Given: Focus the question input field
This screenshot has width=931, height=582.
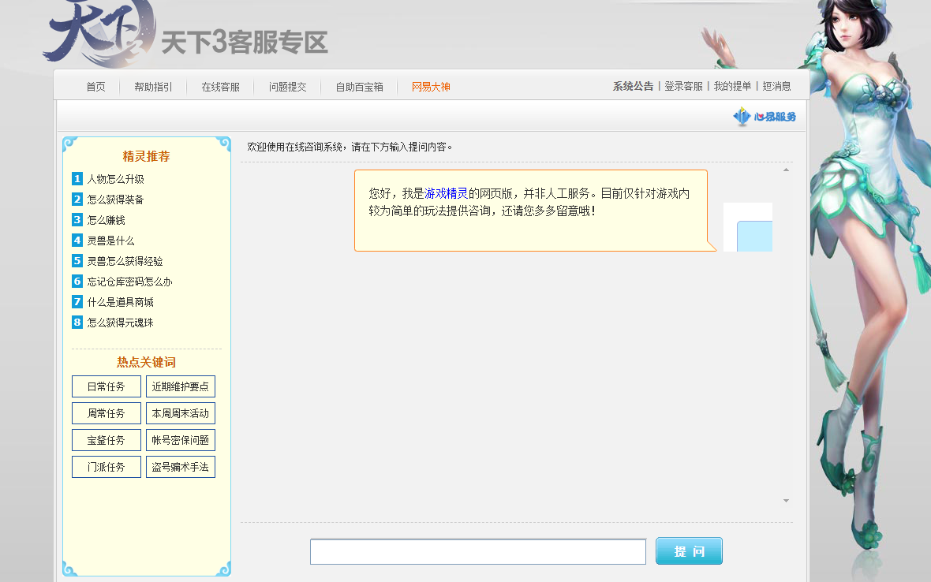Looking at the screenshot, I should click(478, 552).
